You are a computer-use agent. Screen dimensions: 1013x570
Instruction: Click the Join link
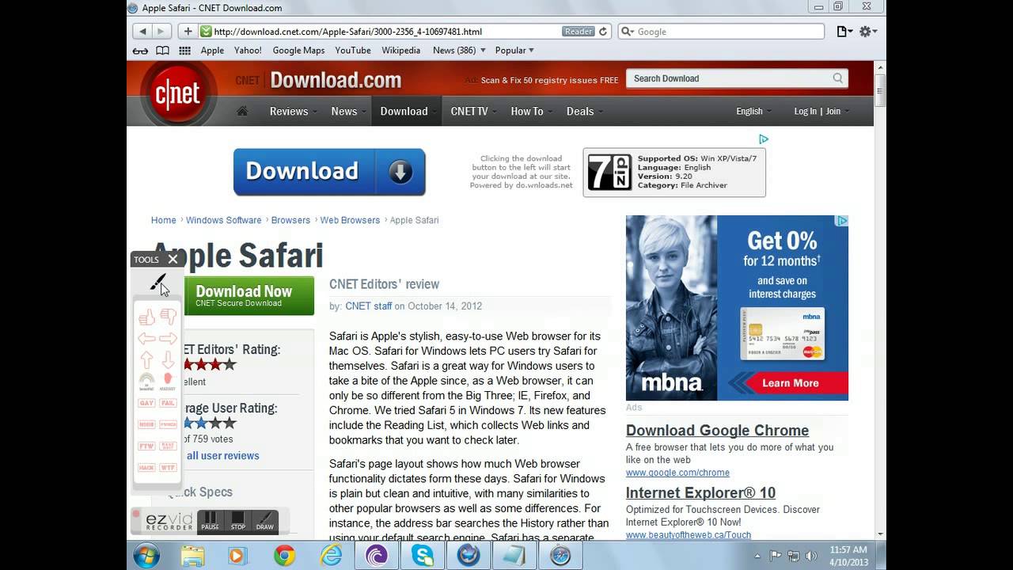(x=833, y=112)
